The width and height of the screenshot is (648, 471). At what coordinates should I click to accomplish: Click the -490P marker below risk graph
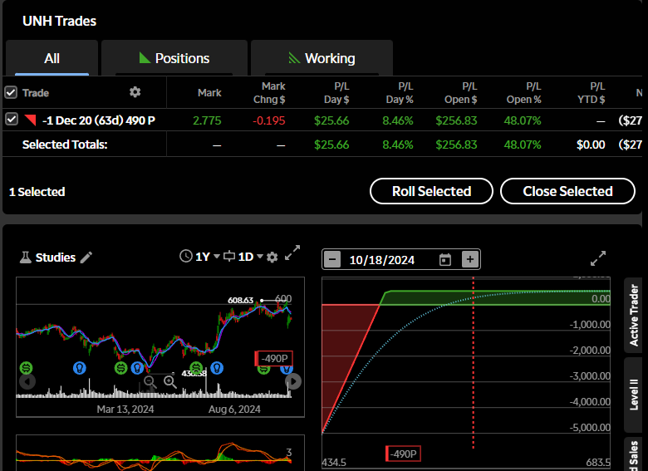404,454
